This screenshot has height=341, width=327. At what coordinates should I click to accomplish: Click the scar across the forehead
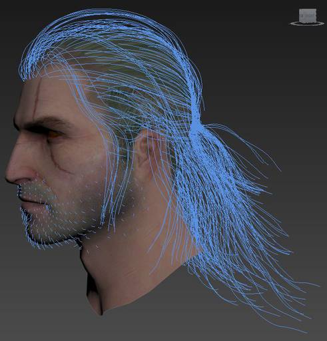38,93
